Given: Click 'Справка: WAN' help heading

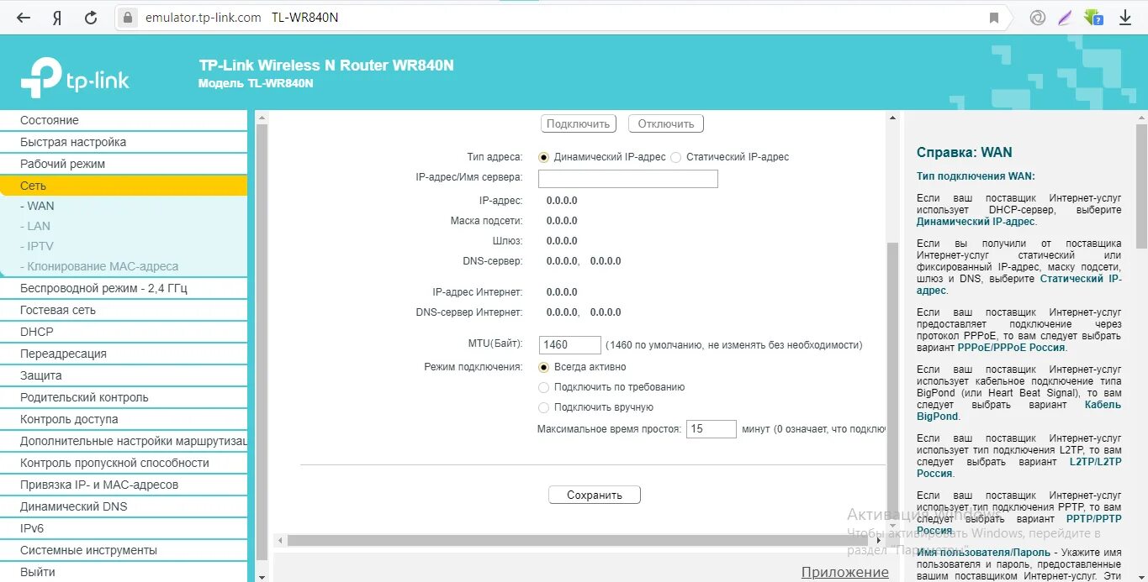Looking at the screenshot, I should pos(965,153).
